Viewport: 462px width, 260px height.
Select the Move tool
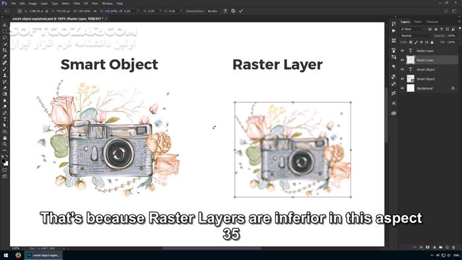pos(5,25)
